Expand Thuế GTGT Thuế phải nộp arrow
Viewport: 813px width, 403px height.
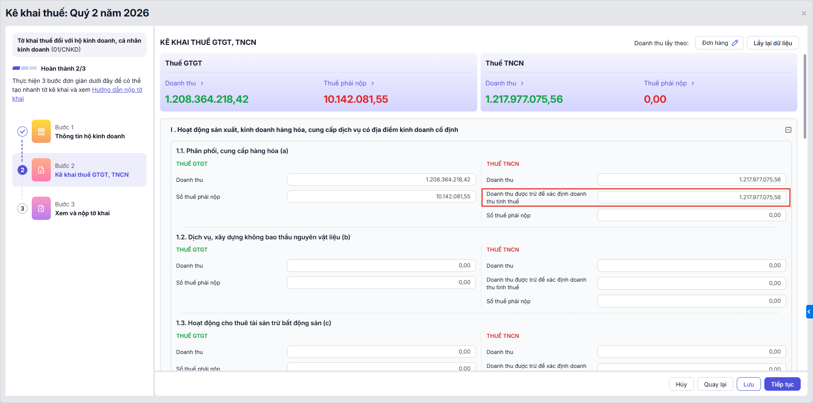tap(373, 83)
